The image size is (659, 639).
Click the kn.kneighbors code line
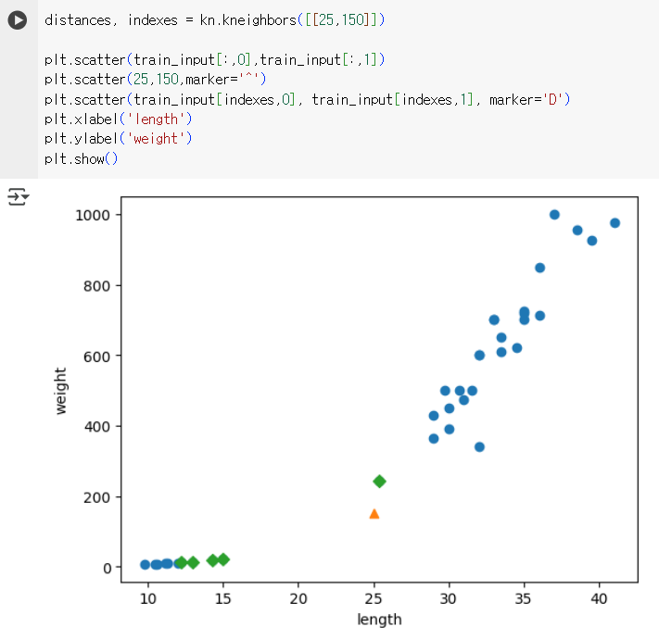click(x=214, y=20)
